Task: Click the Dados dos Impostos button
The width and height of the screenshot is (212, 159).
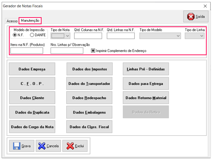Action: point(89,69)
